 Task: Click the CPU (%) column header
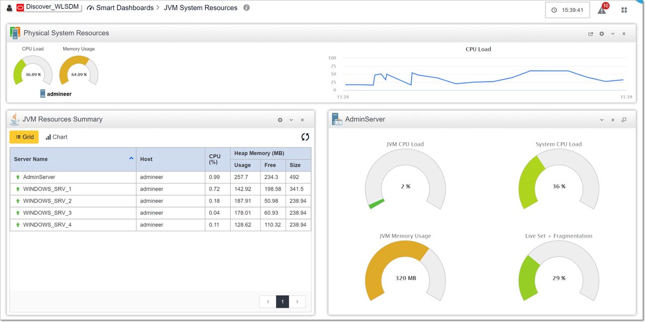click(218, 159)
